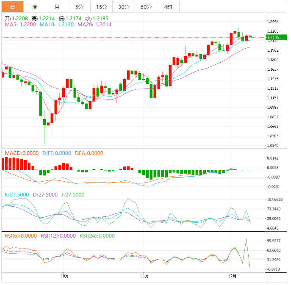Click the MACD indicator label
291x285 pixels.
21,153
